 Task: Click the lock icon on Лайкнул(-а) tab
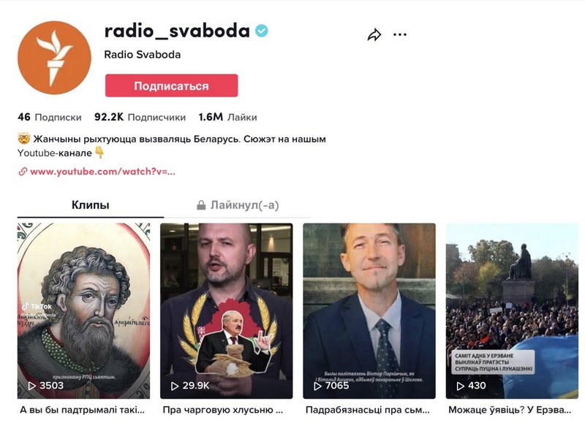click(x=201, y=205)
